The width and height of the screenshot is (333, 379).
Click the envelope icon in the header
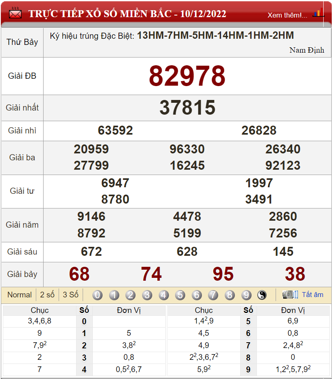pos(15,13)
